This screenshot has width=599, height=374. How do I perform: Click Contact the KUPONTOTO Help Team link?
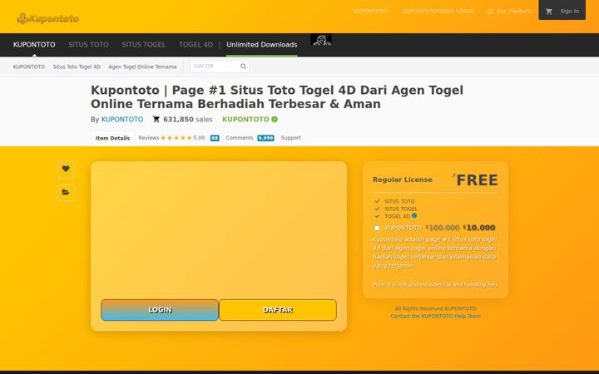pyautogui.click(x=435, y=316)
